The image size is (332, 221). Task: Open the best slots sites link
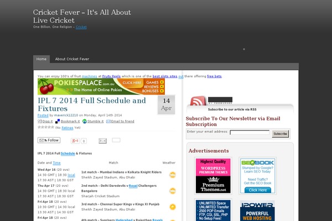[165, 76]
